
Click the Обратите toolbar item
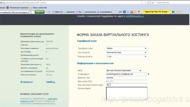click(x=57, y=12)
